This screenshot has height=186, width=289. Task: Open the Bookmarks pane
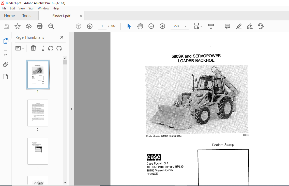6,53
